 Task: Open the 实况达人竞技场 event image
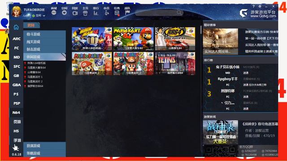tap(221, 42)
